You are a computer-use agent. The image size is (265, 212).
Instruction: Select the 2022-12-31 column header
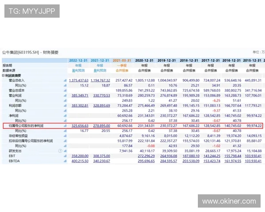tap(79, 60)
